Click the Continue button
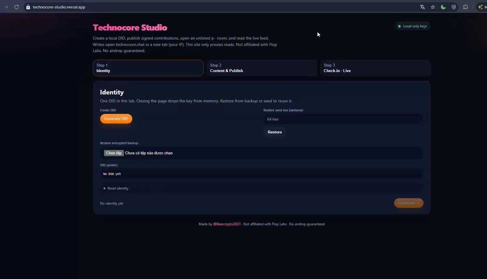 [409, 203]
